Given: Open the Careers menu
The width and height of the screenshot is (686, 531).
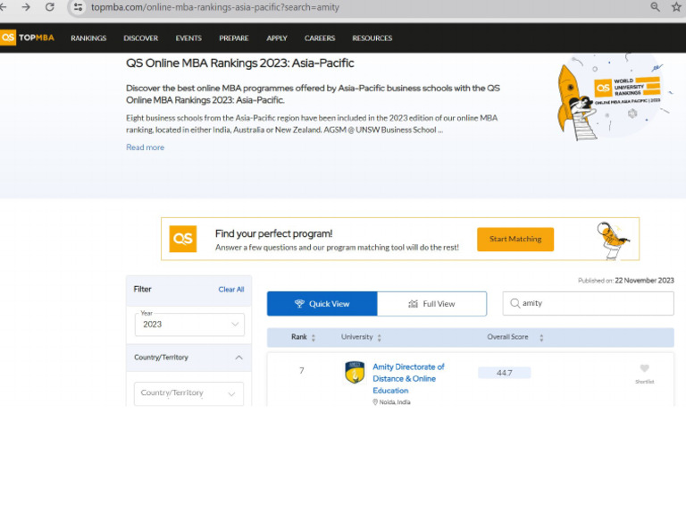Looking at the screenshot, I should click(x=319, y=38).
